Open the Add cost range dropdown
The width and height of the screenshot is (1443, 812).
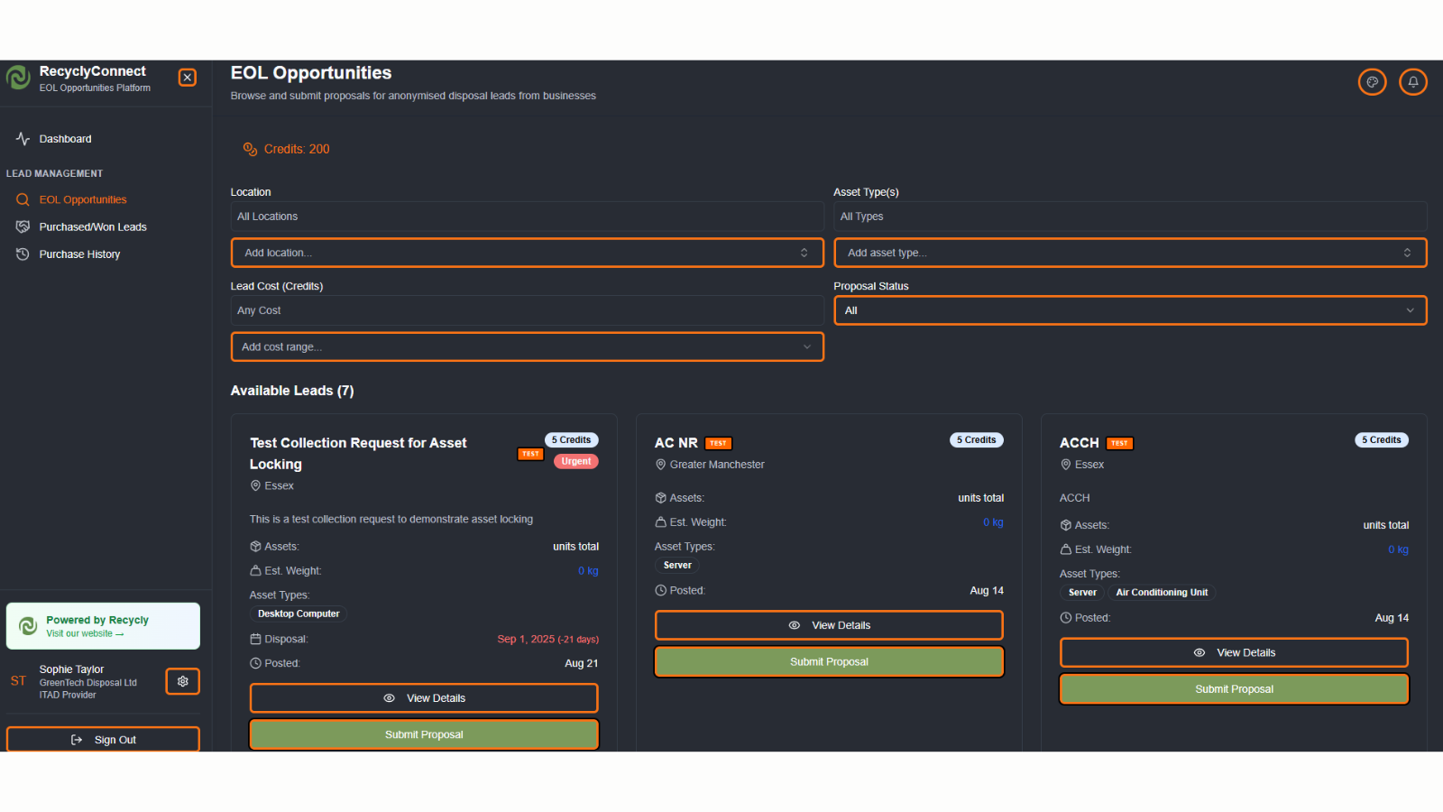pyautogui.click(x=527, y=346)
